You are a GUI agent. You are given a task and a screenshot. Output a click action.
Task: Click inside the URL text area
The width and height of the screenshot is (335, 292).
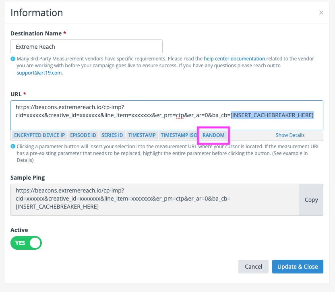pos(167,115)
